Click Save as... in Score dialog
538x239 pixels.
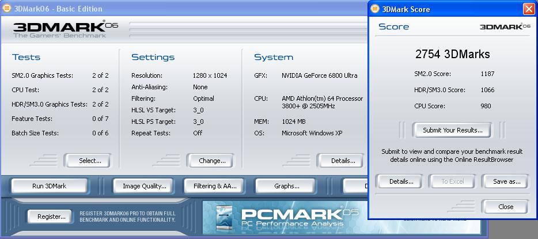tap(506, 181)
